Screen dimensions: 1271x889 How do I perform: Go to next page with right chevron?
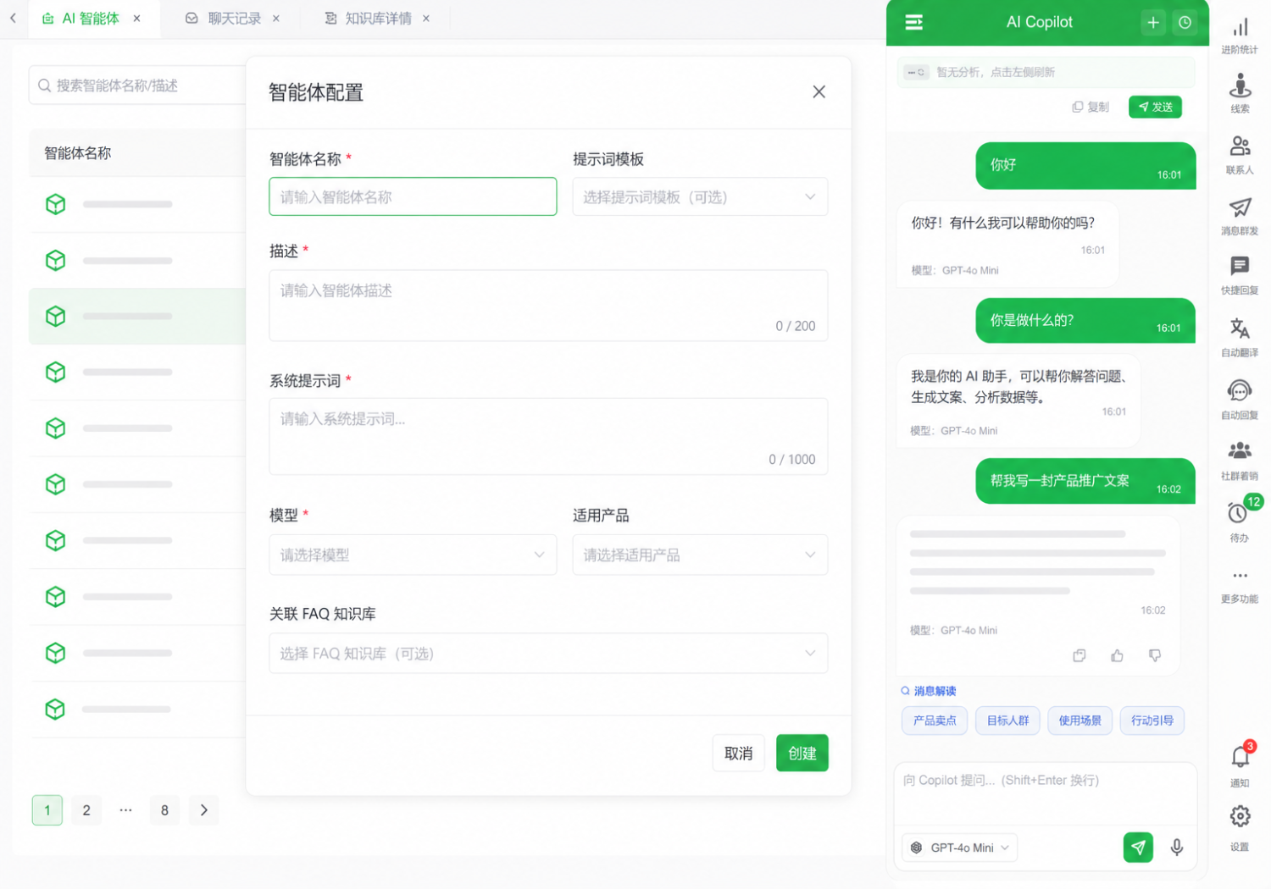203,810
